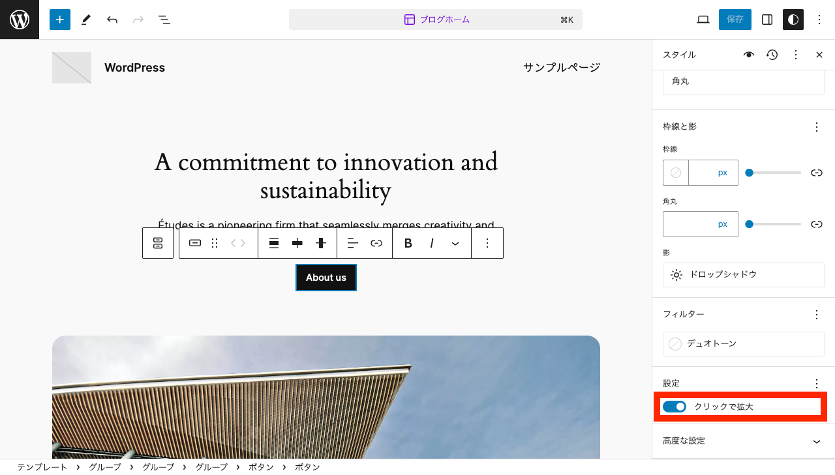The image size is (835, 475).
Task: Open the サンプルページ navigation link
Action: [x=562, y=68]
